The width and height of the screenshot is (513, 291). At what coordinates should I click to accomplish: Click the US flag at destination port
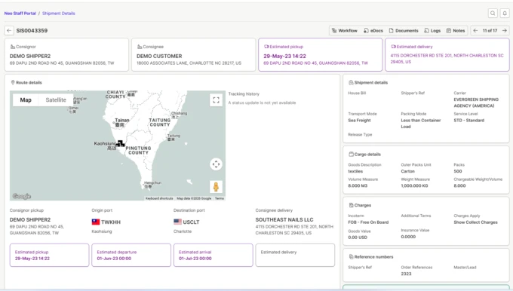tap(177, 222)
